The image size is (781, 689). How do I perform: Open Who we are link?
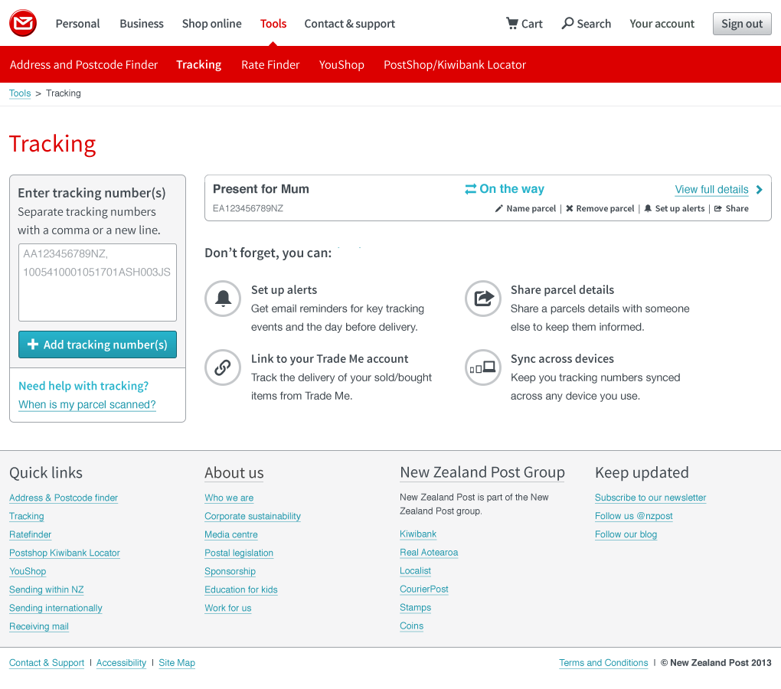point(229,498)
